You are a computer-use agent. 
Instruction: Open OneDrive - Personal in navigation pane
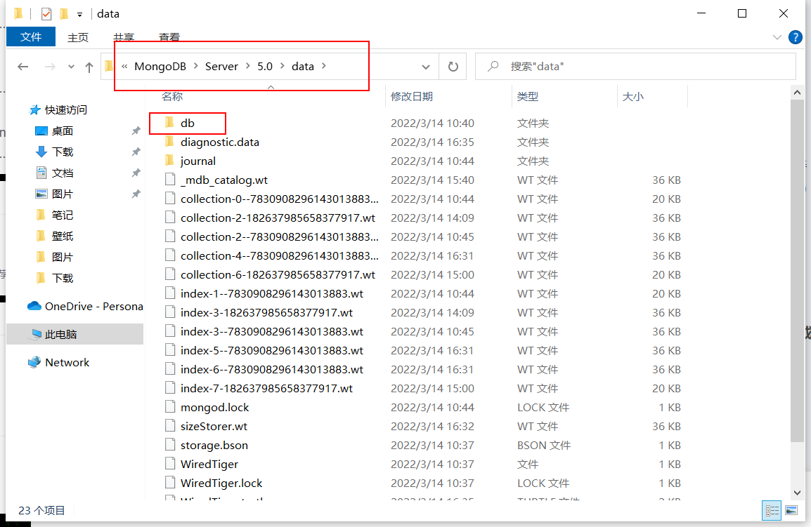[93, 307]
